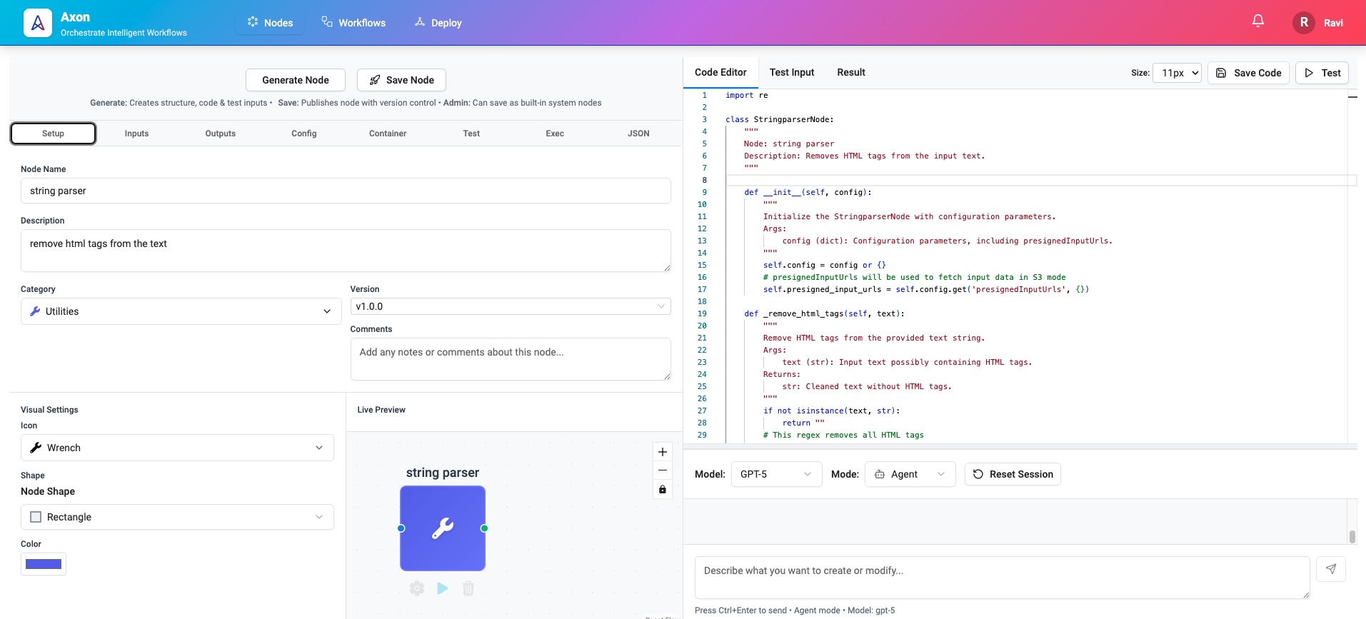Focus the Comments text area
Viewport: 1366px width, 619px height.
point(511,359)
